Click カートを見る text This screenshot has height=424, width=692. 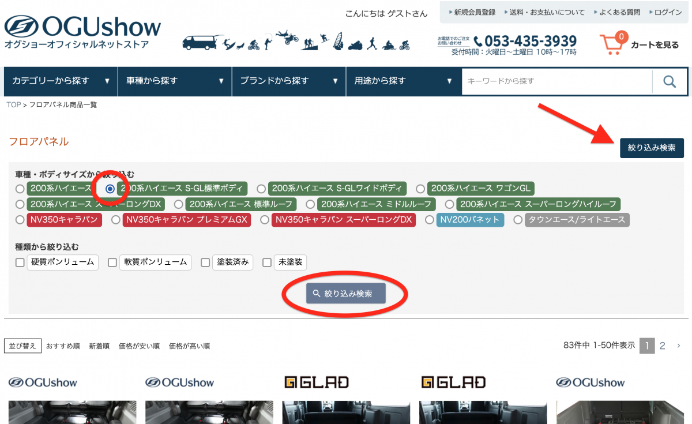[655, 44]
